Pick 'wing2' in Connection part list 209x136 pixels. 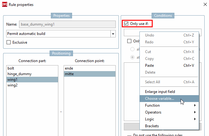tap(12, 85)
